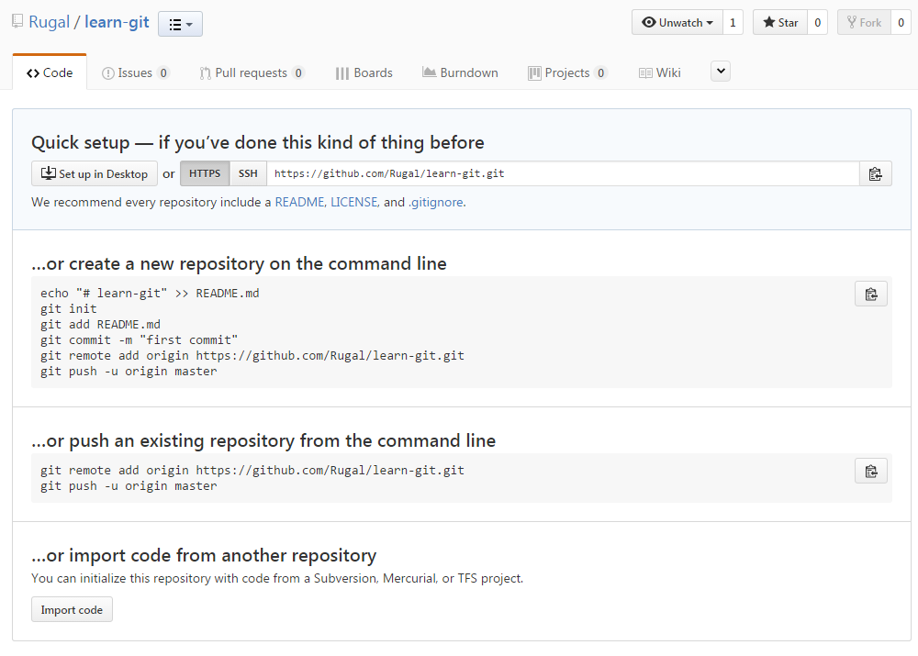
Task: Click the Projects count badge
Action: point(600,73)
